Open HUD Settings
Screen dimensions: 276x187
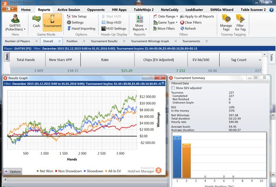[x=114, y=28]
